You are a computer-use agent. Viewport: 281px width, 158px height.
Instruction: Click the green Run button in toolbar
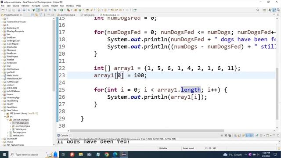(61, 10)
